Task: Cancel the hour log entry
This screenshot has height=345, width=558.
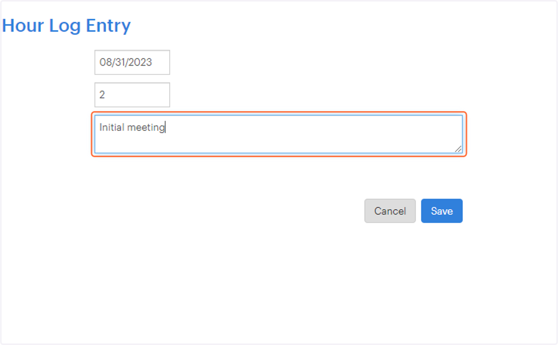Action: [390, 211]
